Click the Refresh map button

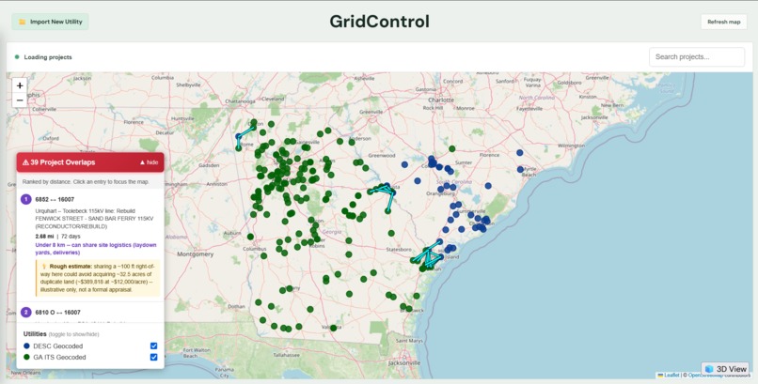[724, 22]
